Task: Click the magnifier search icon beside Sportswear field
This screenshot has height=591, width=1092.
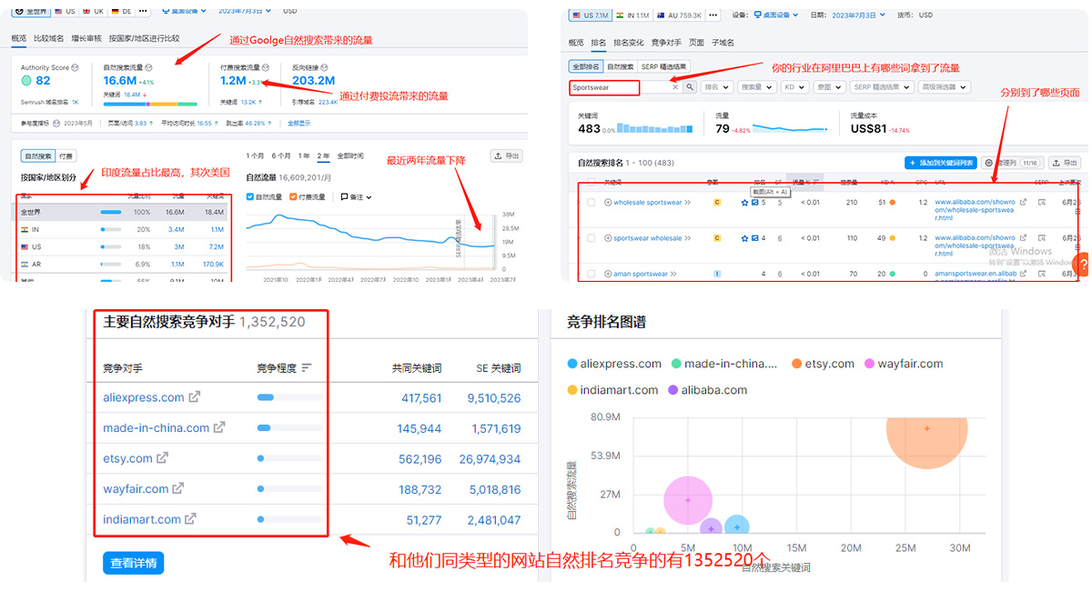Action: (690, 87)
